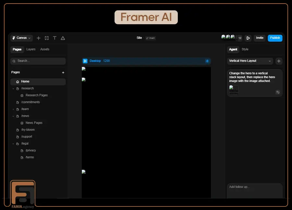The width and height of the screenshot is (292, 210).
Task: Click the agent prompt message text
Action: (252, 77)
